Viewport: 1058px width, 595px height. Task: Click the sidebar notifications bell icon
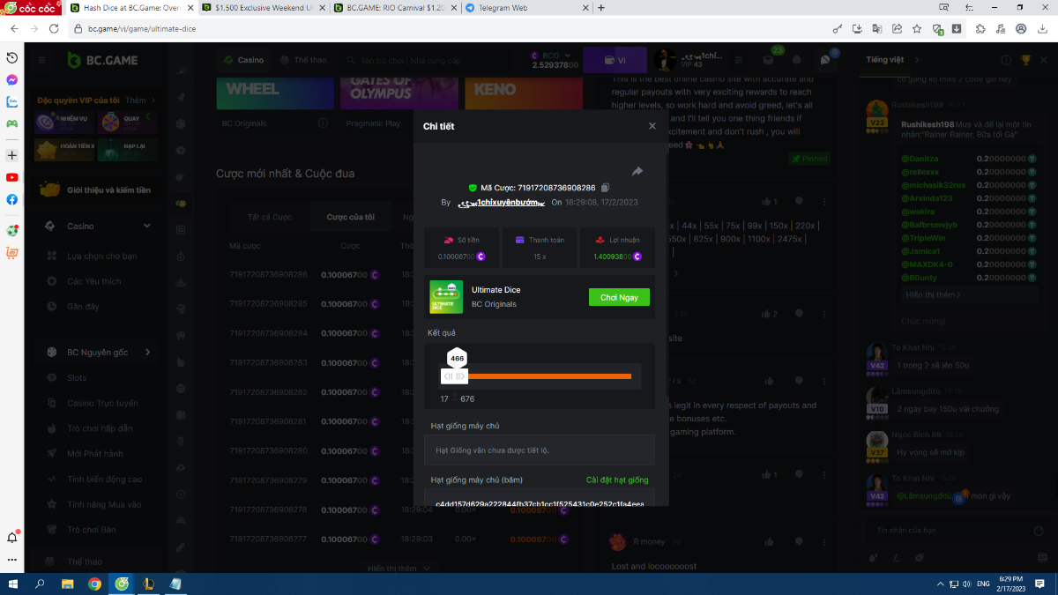pyautogui.click(x=12, y=537)
